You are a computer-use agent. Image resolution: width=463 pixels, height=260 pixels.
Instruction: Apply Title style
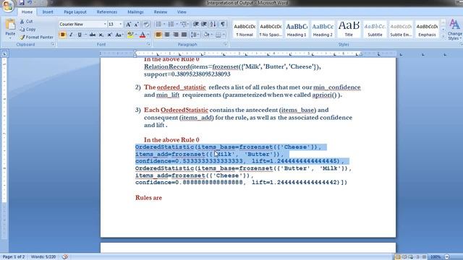point(349,30)
